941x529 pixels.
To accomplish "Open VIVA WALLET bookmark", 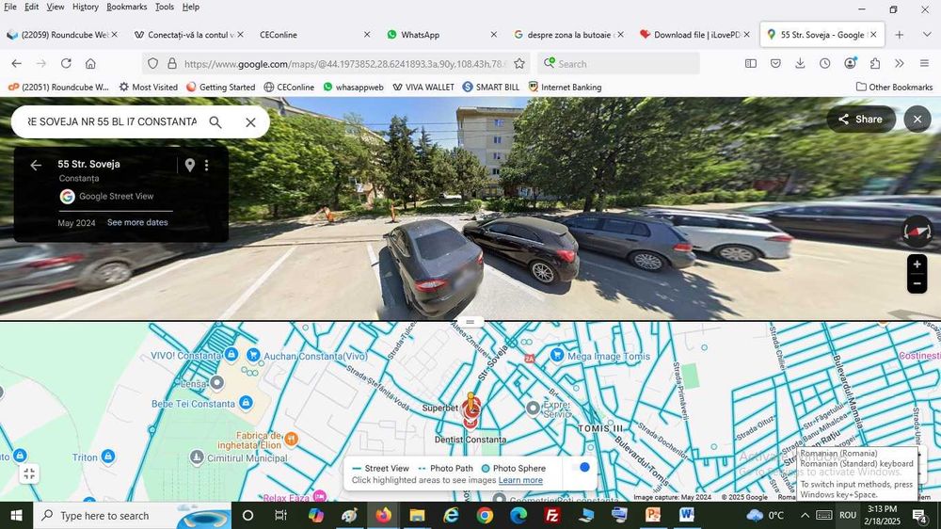I will click(423, 87).
